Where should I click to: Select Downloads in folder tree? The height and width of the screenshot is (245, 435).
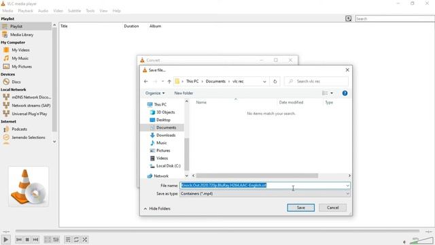pyautogui.click(x=163, y=135)
